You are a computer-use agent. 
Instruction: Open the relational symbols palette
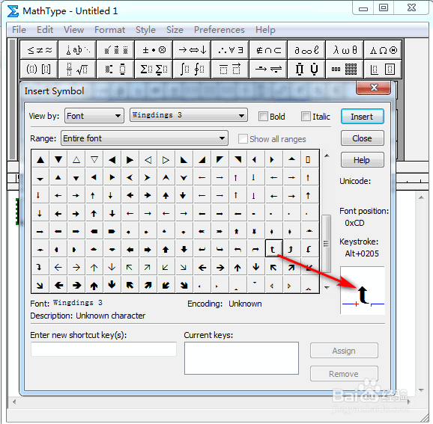tap(39, 50)
